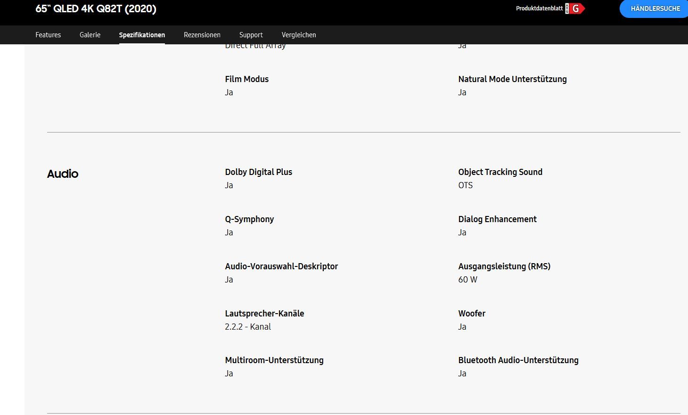Select the OTS value text
Screen dimensions: 688x415
466,185
